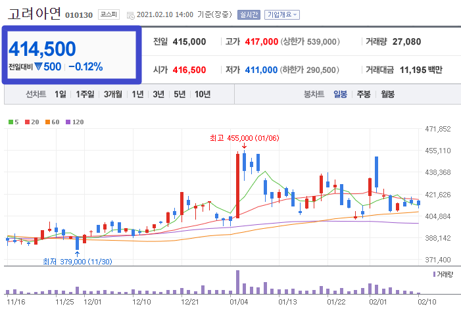Click the current price 414,500
The image size is (461, 313).
(42, 49)
